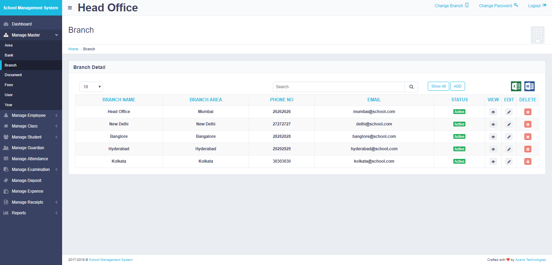Export branch list to Excel
552x265 pixels.
(x=516, y=86)
